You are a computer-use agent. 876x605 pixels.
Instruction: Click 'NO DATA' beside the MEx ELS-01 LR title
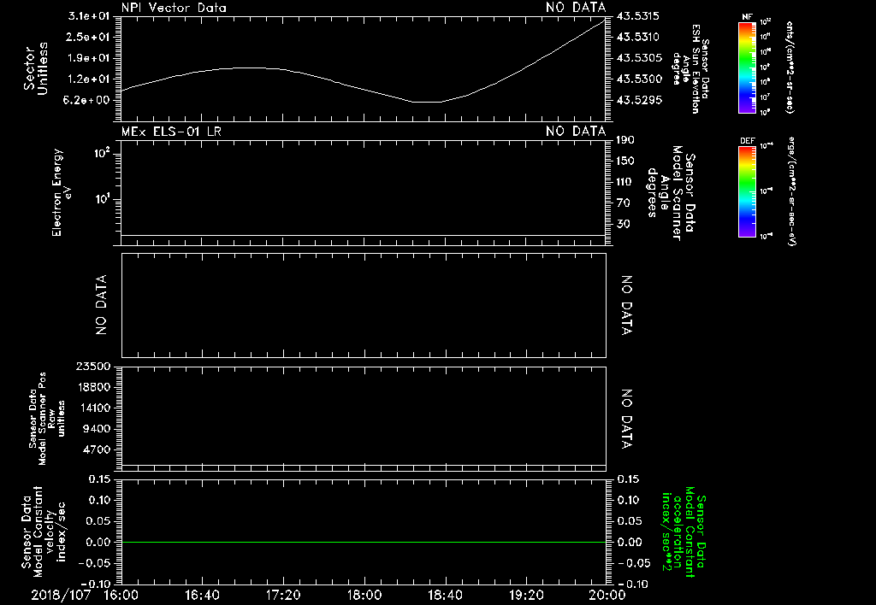tap(576, 131)
